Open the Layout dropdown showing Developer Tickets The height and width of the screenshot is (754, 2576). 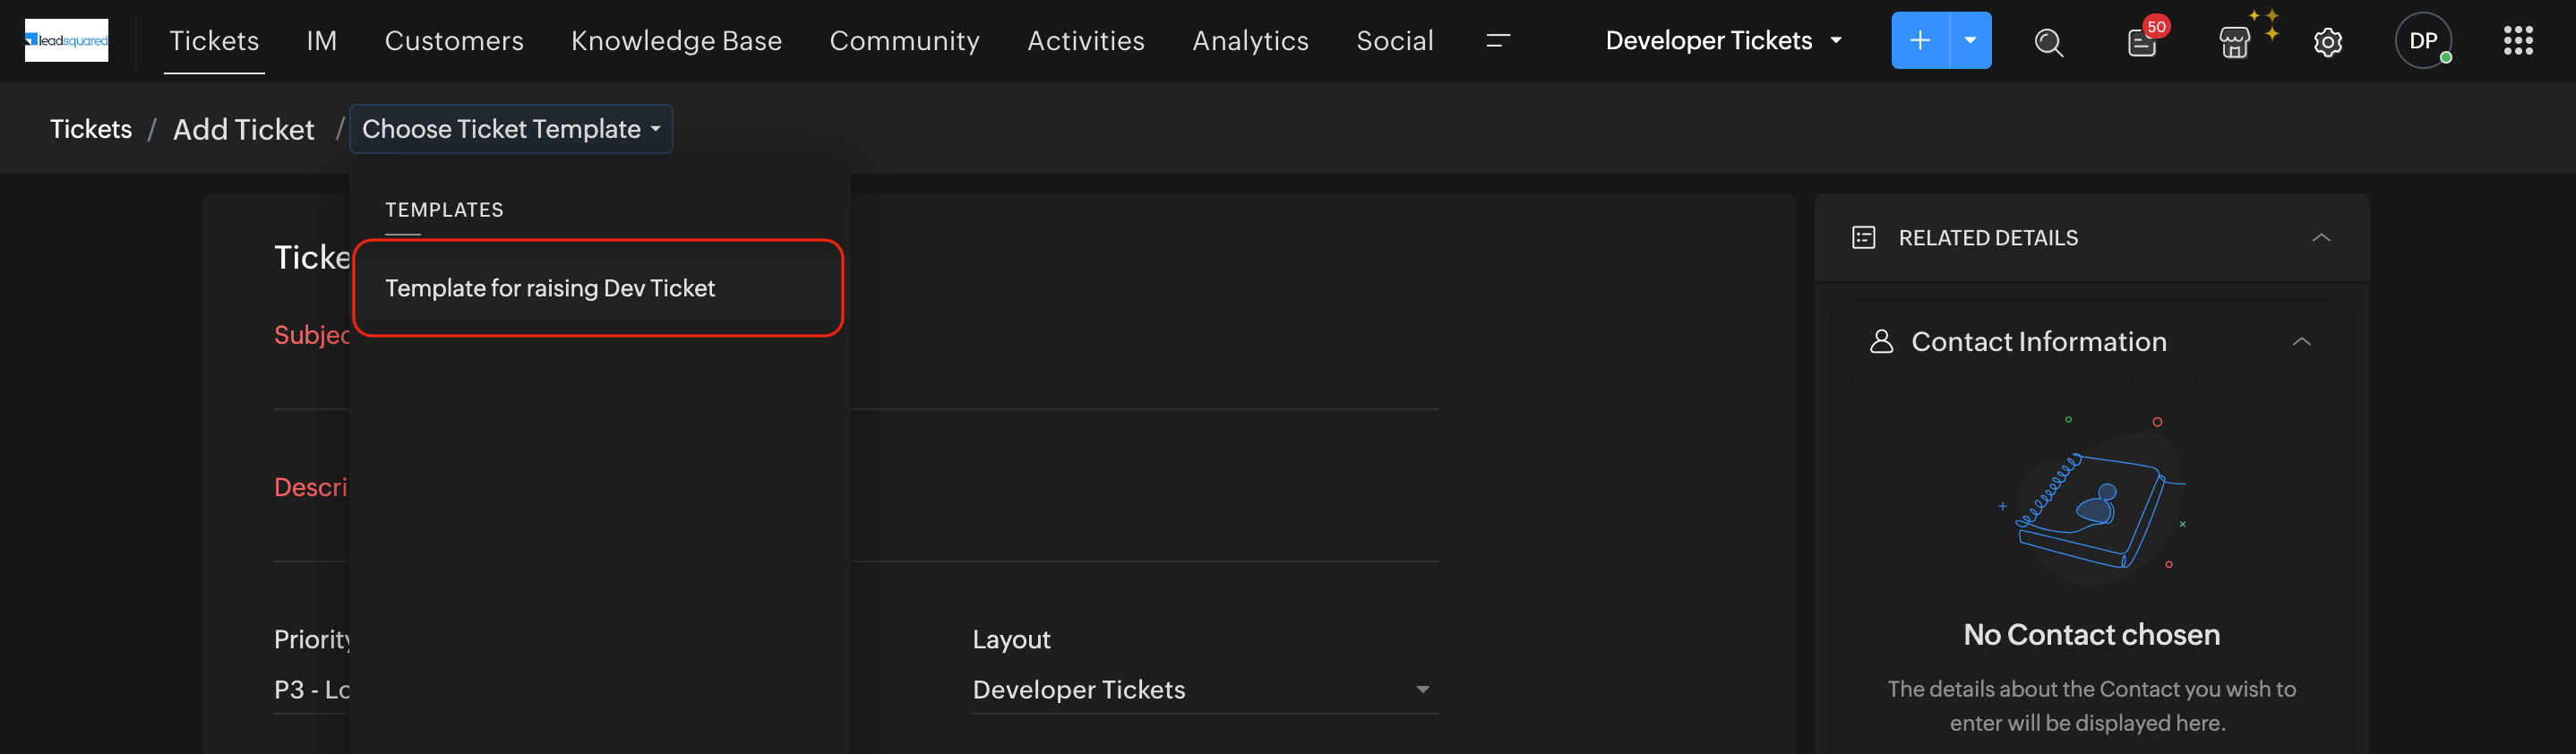pyautogui.click(x=1203, y=689)
